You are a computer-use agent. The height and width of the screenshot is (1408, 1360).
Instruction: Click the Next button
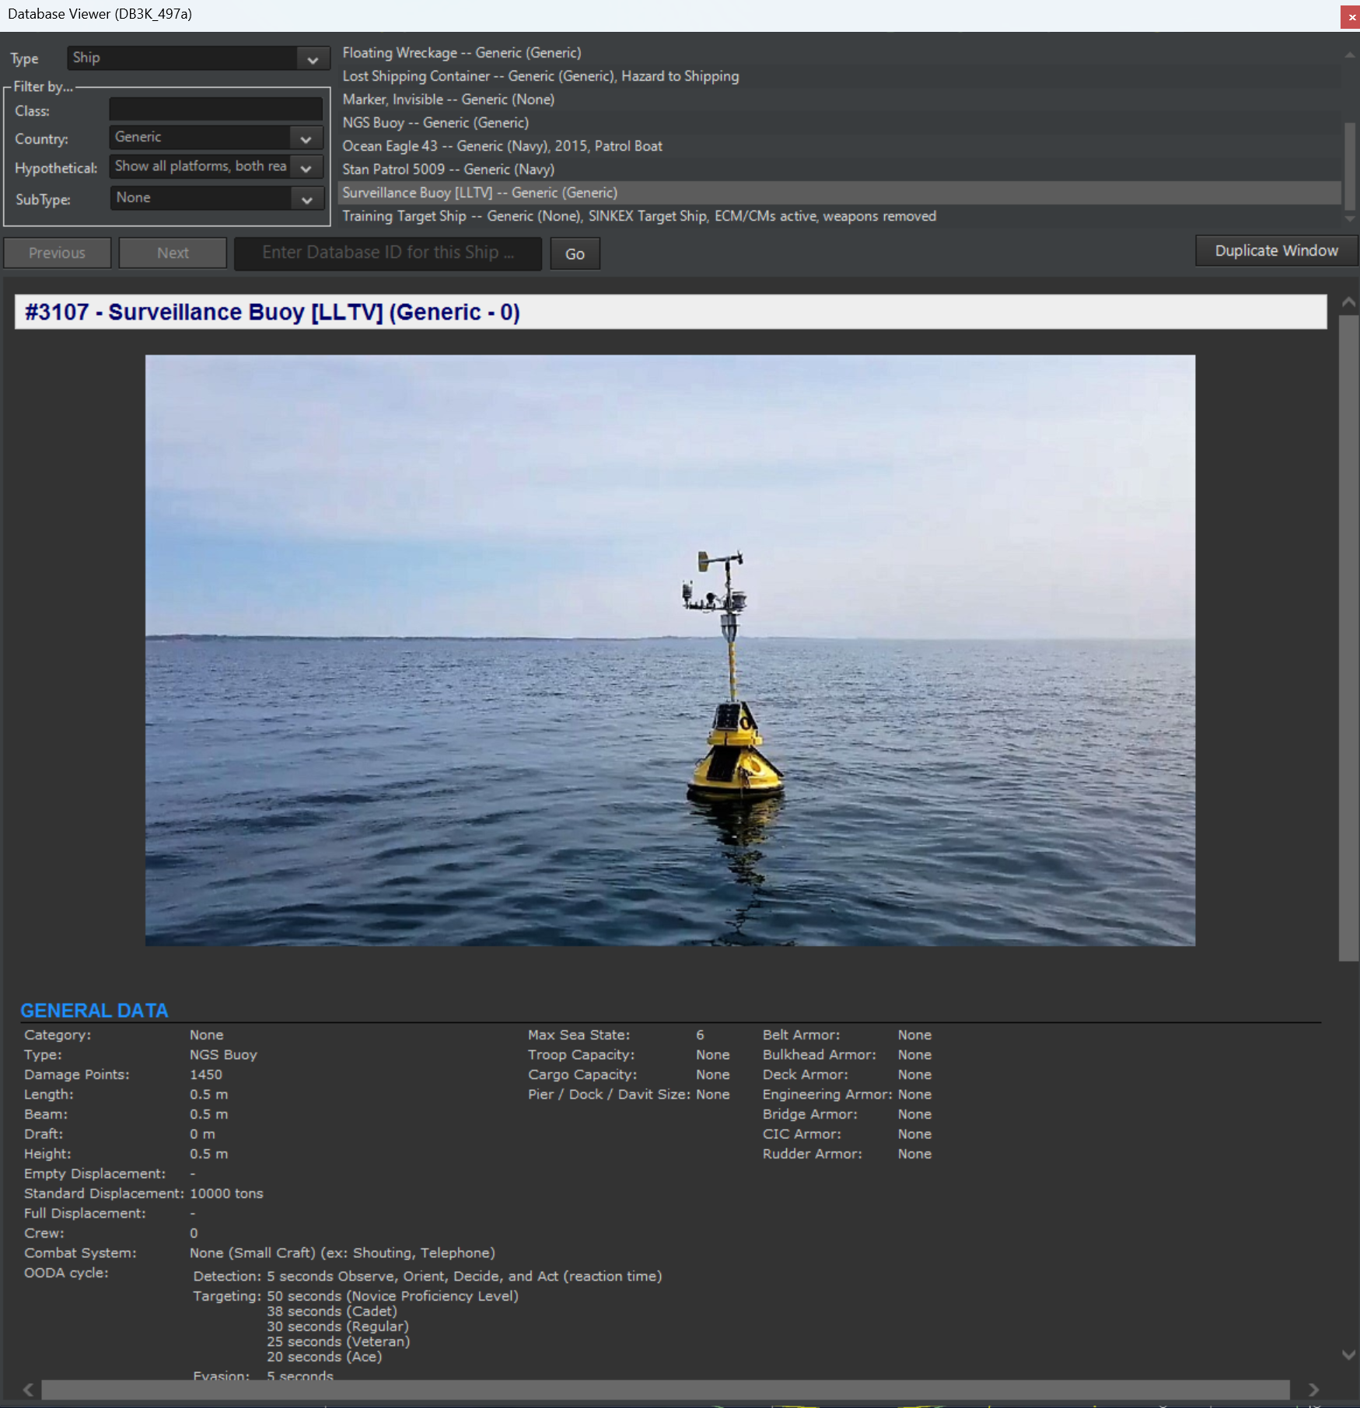click(x=172, y=252)
